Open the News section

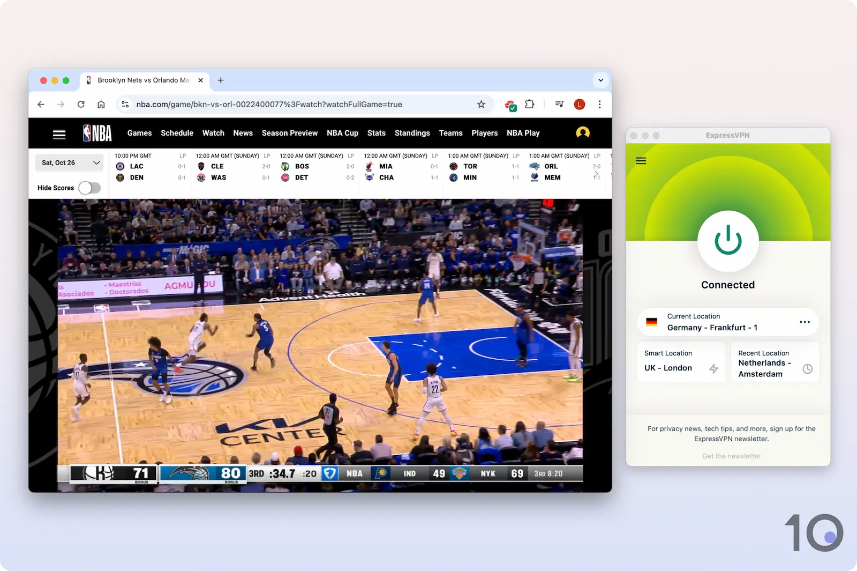point(243,133)
